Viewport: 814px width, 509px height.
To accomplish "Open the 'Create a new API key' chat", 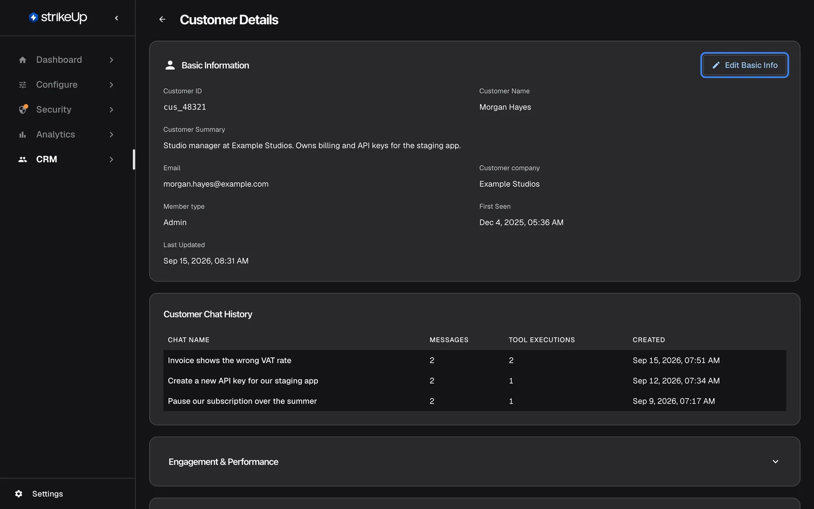I will (474, 381).
